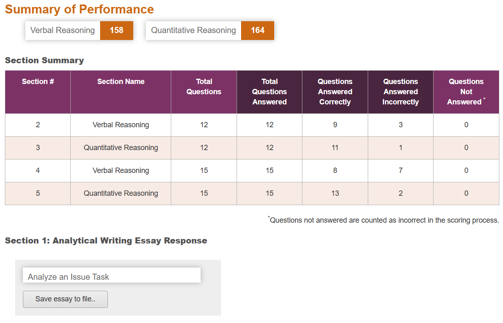Select the Questions Answered Correctly column header
The width and height of the screenshot is (503, 323).
pos(335,92)
